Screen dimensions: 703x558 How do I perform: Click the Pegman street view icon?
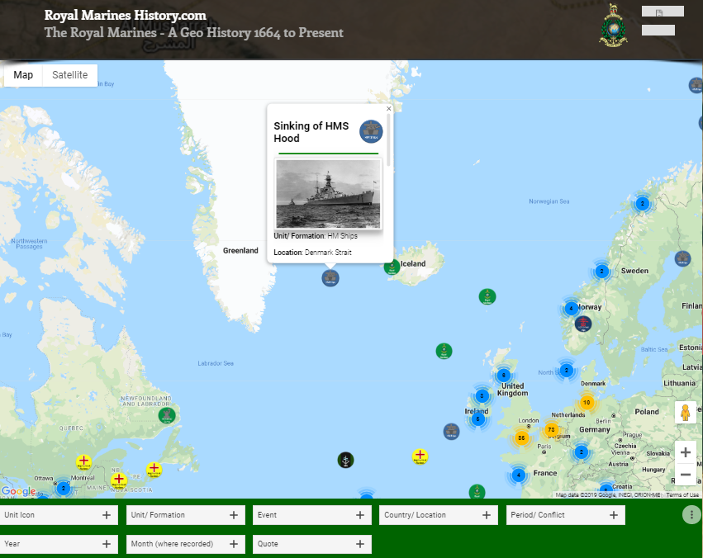pos(685,411)
